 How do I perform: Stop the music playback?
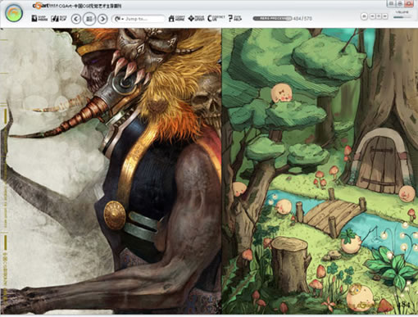point(379,16)
